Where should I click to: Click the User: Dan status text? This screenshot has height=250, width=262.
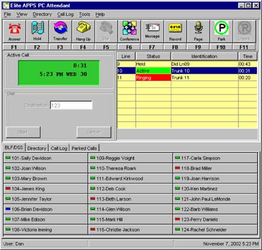(14, 243)
